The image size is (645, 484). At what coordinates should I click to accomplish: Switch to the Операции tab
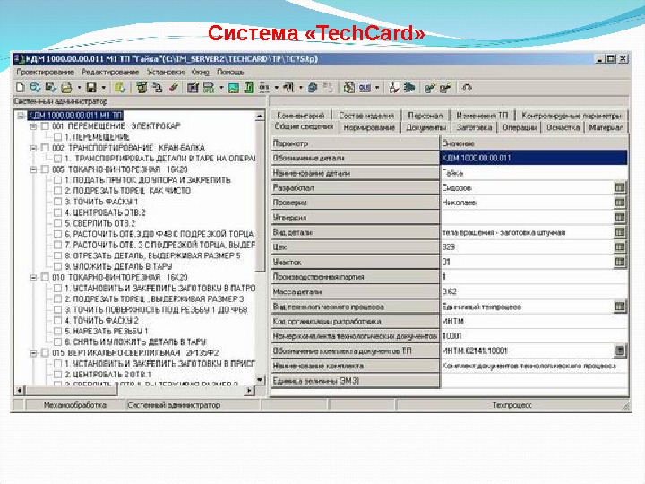(x=520, y=127)
